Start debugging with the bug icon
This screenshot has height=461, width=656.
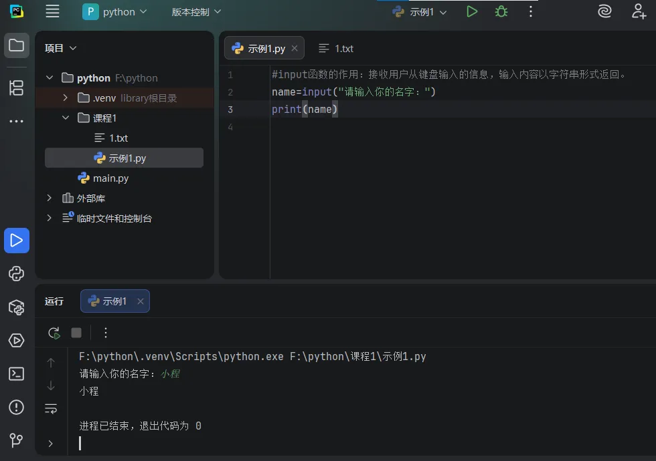[501, 12]
